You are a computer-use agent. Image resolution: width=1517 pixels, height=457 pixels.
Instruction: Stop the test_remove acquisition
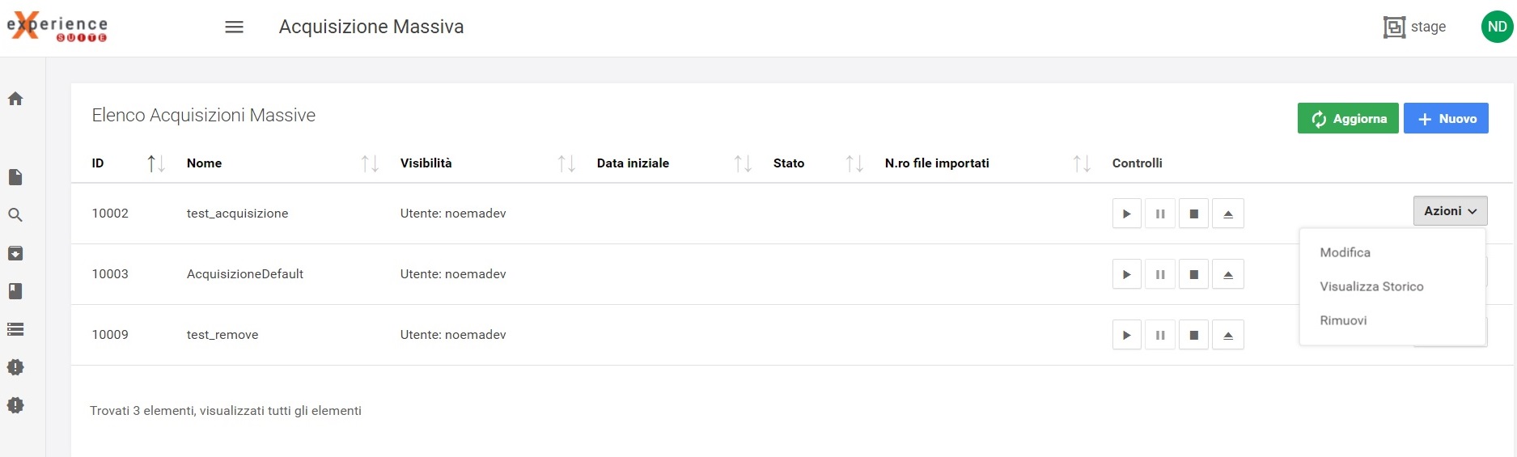click(1193, 336)
